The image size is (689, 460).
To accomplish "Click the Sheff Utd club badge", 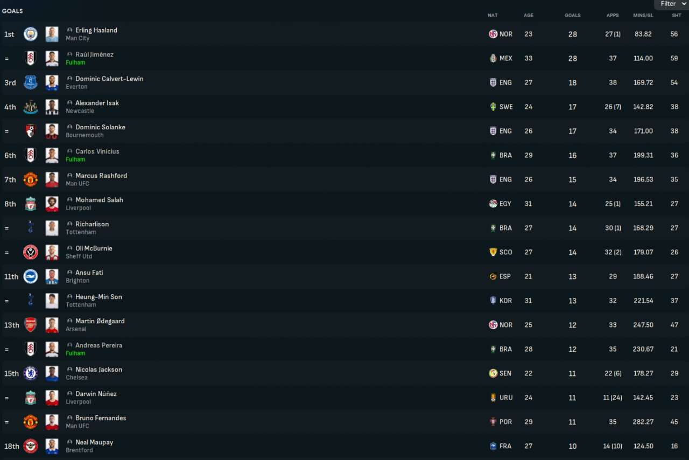I will (30, 252).
